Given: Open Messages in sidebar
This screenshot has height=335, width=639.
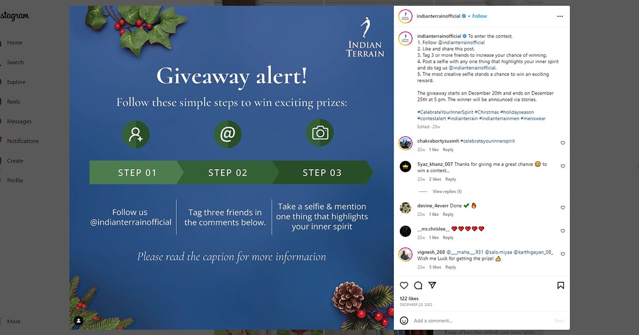Looking at the screenshot, I should click(x=19, y=121).
